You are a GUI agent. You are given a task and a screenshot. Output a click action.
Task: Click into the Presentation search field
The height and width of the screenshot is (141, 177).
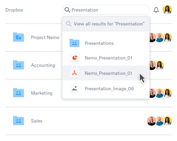pos(106,10)
